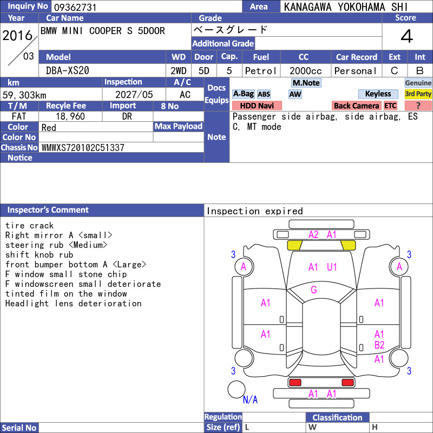Click the Back Camera badge
Screen dimensions: 433x433
[x=356, y=106]
